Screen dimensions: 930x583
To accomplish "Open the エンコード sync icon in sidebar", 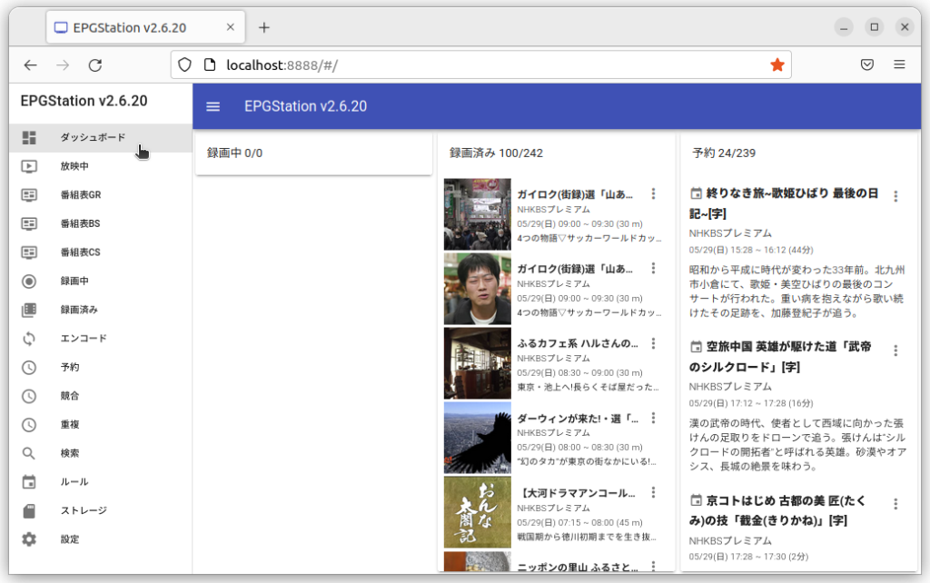I will tap(29, 339).
